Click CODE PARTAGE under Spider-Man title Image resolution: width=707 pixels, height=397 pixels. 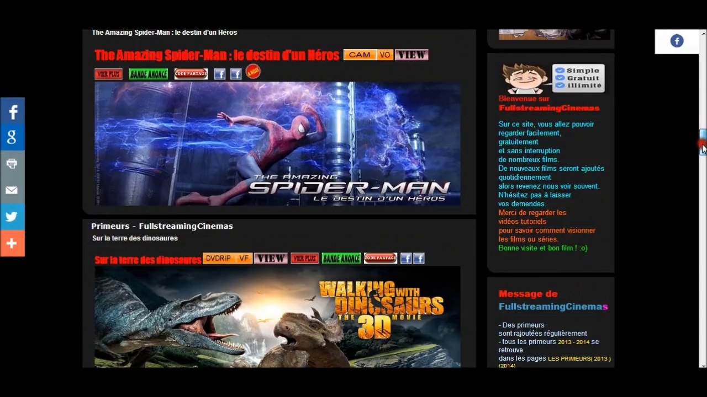coord(191,74)
